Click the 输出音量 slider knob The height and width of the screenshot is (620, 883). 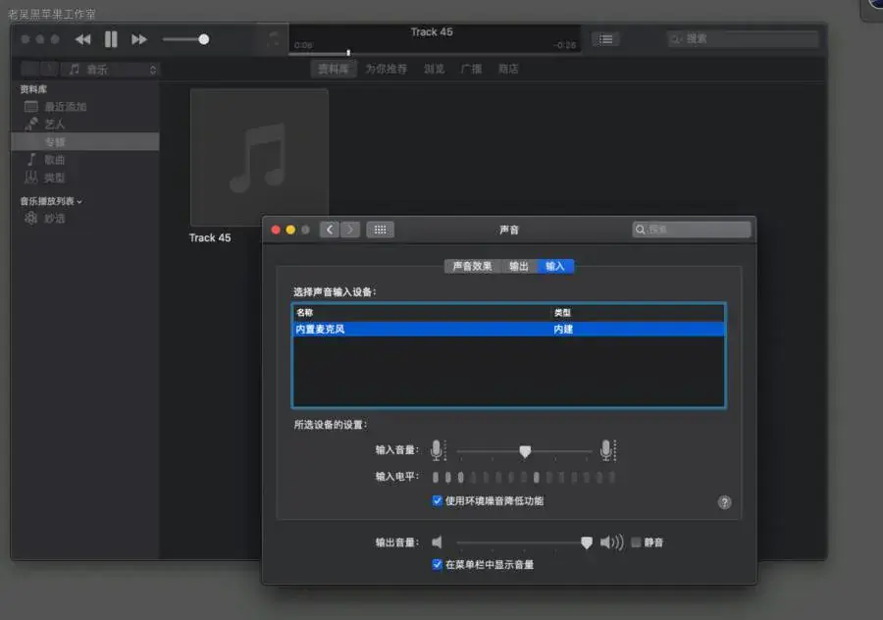click(x=587, y=542)
